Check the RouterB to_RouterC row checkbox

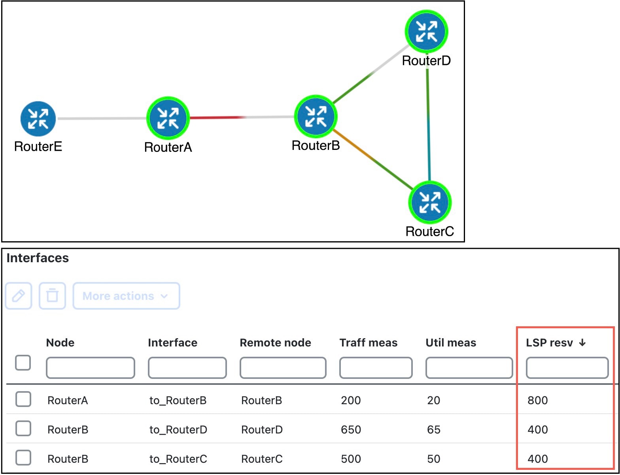pyautogui.click(x=23, y=458)
